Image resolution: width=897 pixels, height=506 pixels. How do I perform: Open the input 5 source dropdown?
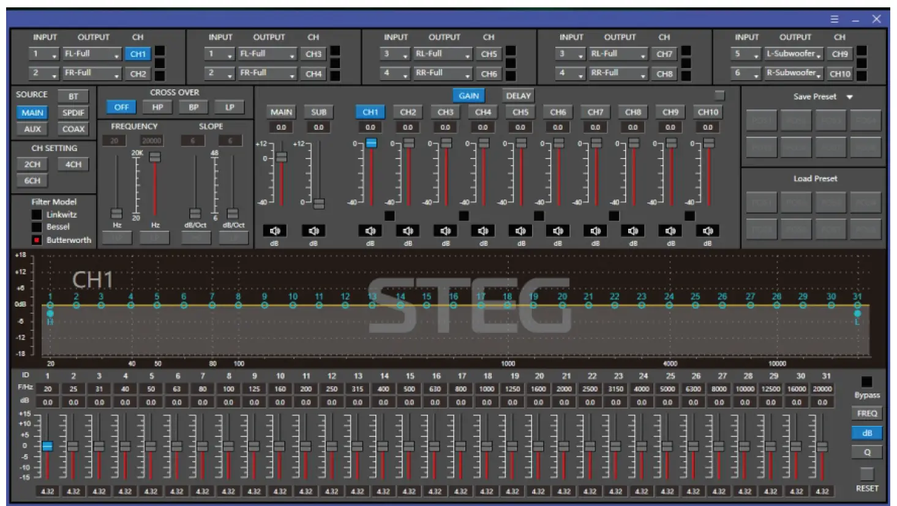(747, 54)
